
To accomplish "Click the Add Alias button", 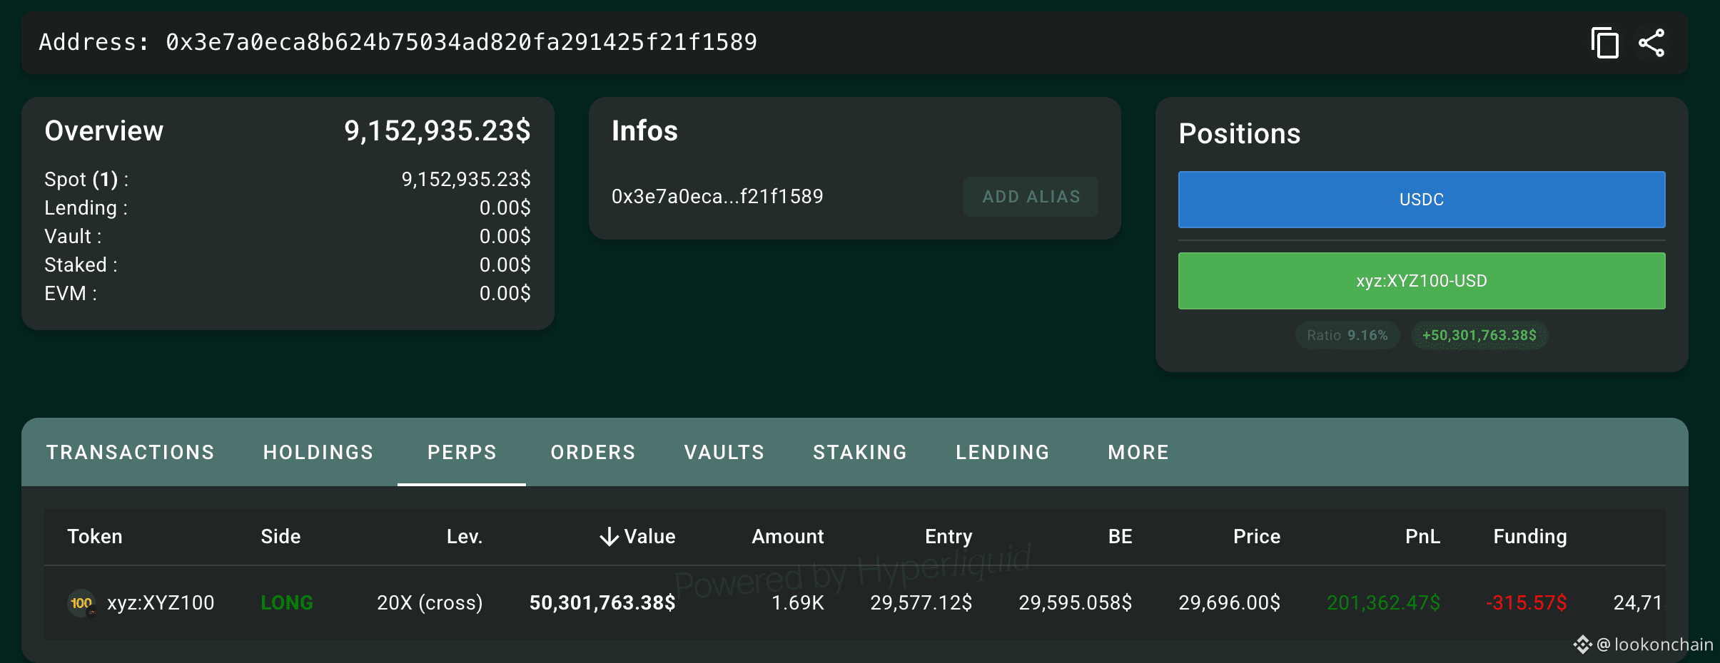I will pos(1031,197).
